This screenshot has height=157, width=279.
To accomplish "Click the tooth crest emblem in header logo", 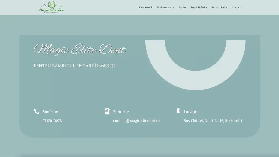I will (x=51, y=4).
